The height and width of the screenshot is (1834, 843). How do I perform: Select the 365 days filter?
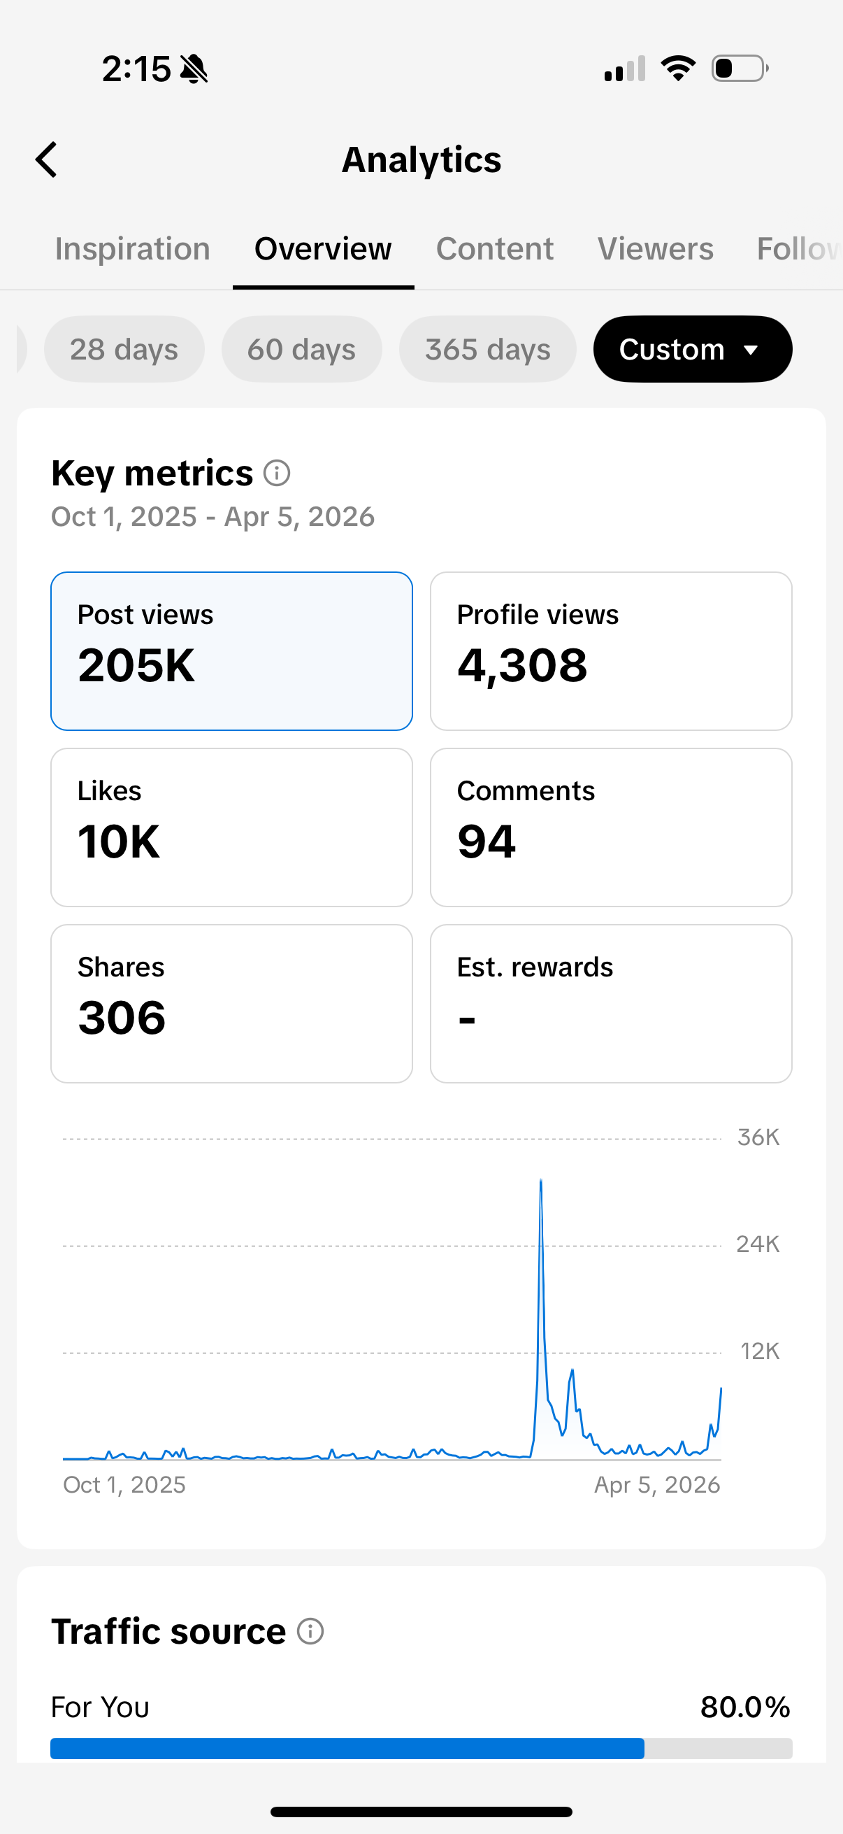(x=487, y=349)
